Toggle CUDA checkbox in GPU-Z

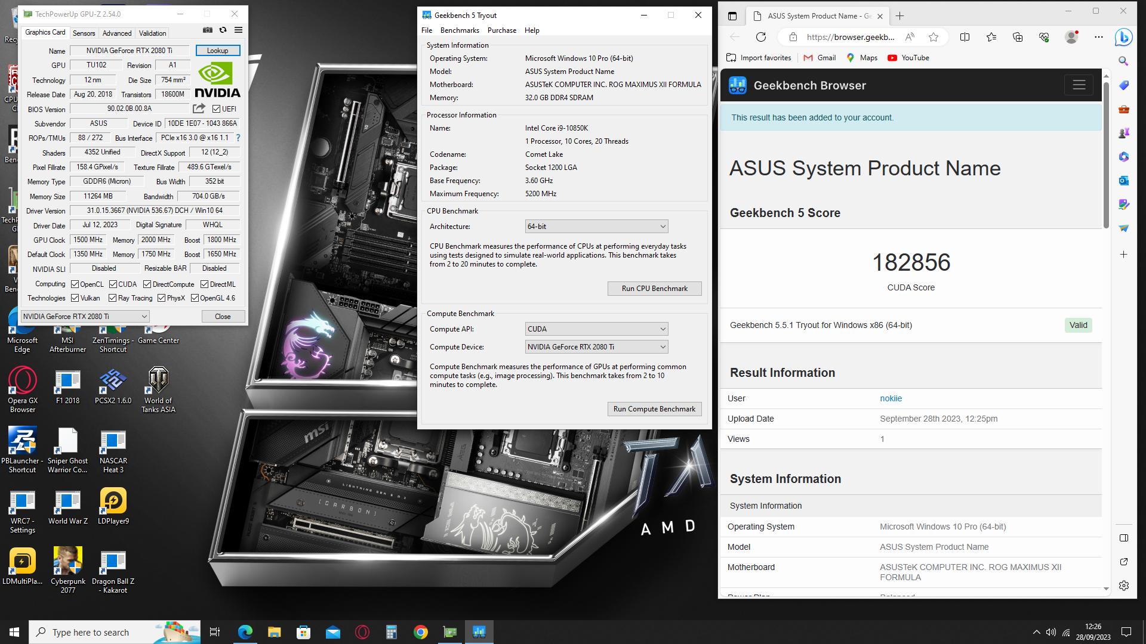coord(113,284)
